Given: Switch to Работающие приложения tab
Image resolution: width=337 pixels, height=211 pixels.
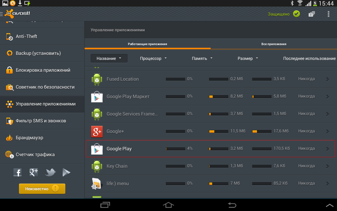Looking at the screenshot, I should tap(147, 44).
